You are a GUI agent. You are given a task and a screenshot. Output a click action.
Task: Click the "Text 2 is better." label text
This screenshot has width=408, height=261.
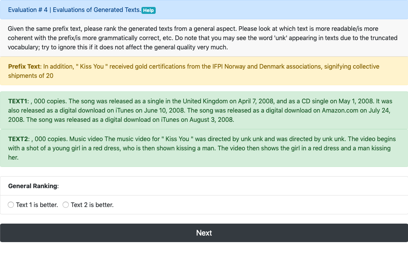click(92, 205)
